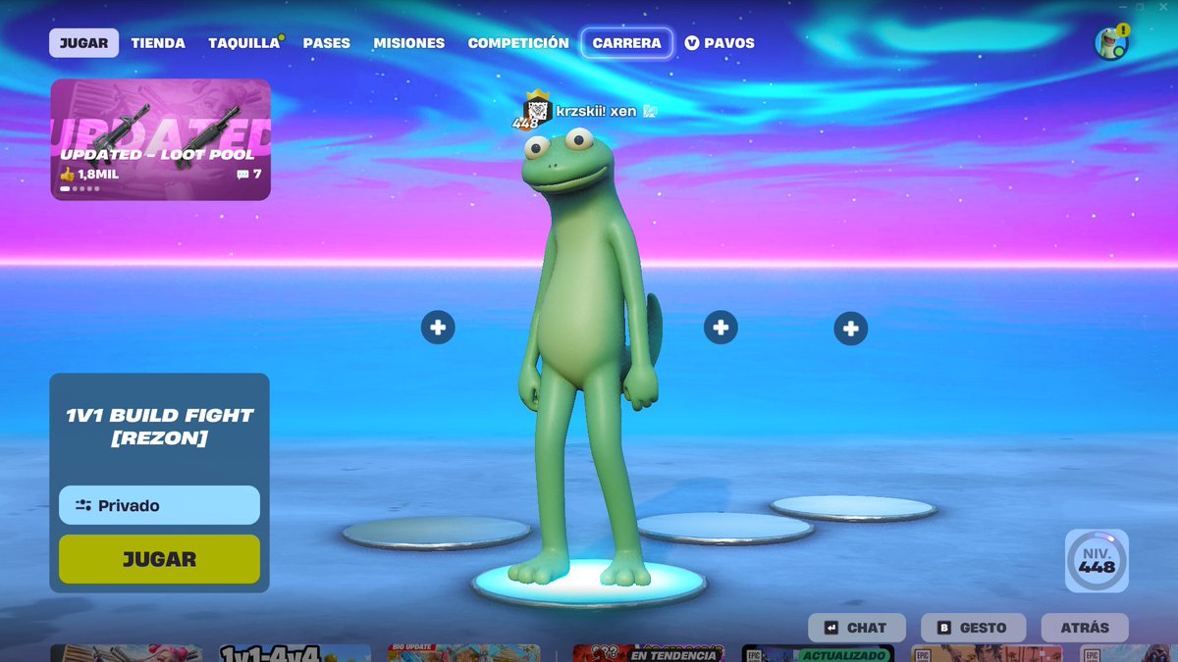Open the 1v1-4v4 island thumbnail at bottom
The image size is (1178, 662).
294,653
